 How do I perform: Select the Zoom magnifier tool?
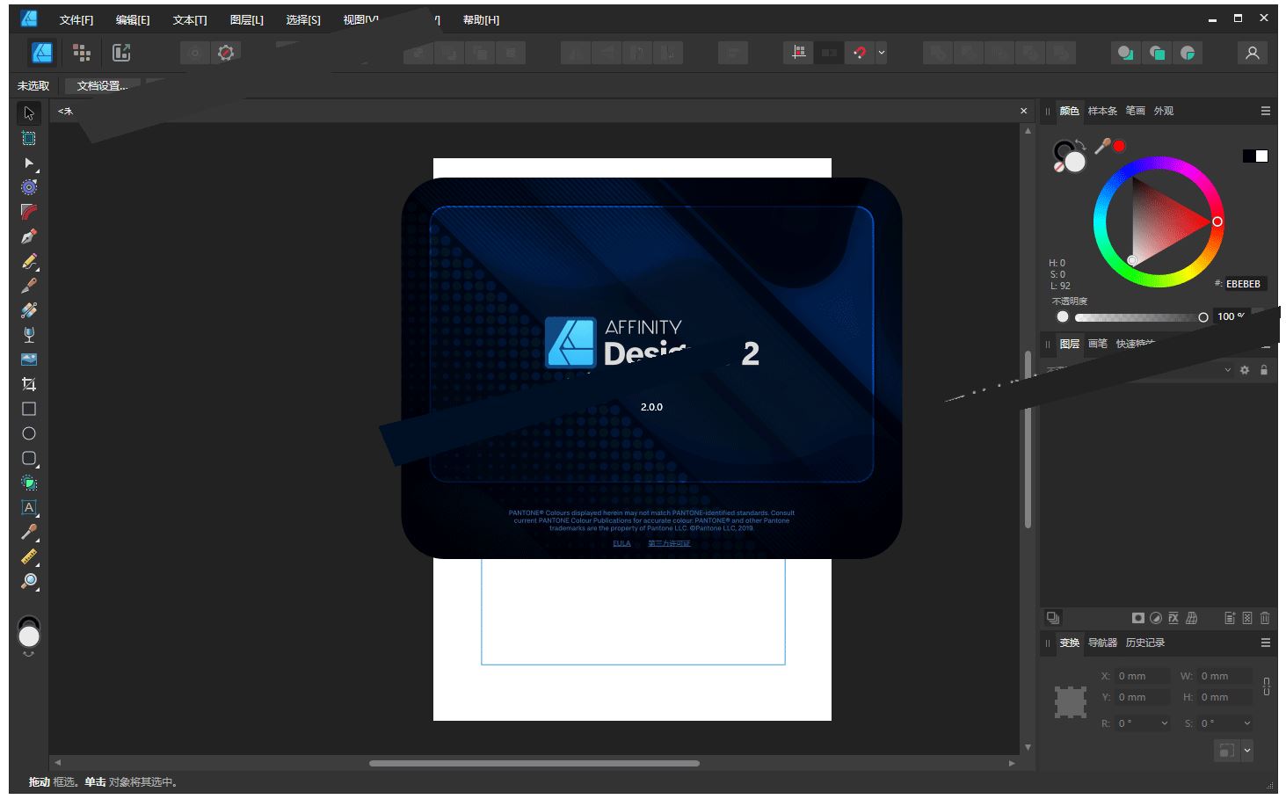(x=29, y=581)
